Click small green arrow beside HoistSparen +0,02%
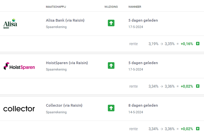This screenshot has height=134, width=204. 198,86
